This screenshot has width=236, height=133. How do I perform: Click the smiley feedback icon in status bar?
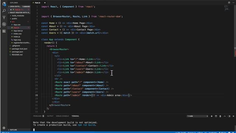(229, 132)
